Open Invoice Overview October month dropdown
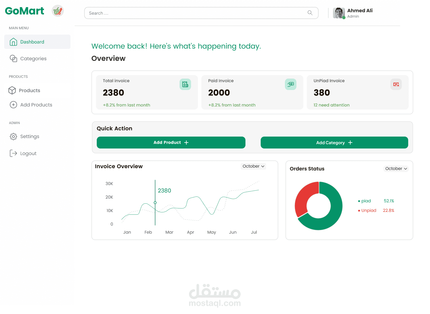 pyautogui.click(x=253, y=166)
